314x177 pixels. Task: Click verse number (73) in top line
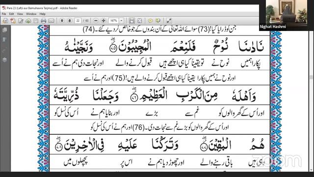click(x=204, y=29)
